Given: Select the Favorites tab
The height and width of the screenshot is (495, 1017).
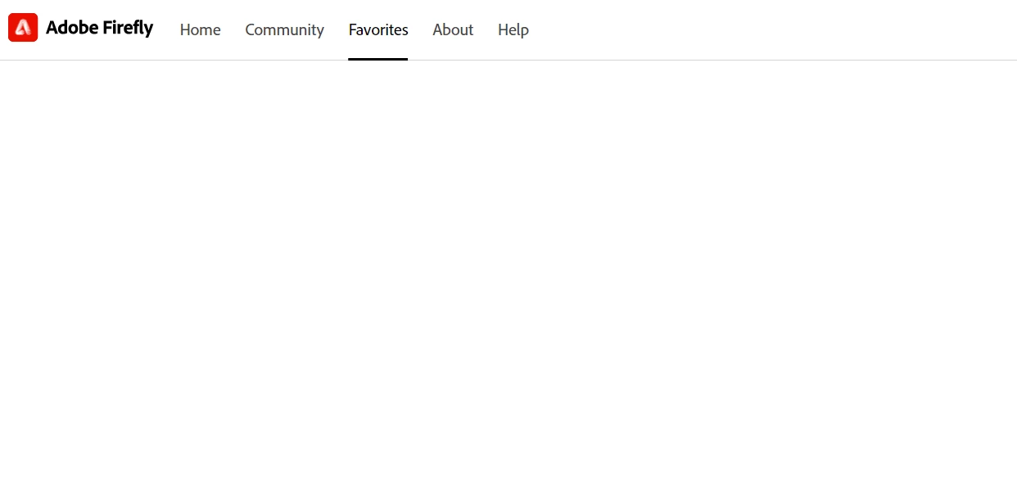Looking at the screenshot, I should point(378,29).
